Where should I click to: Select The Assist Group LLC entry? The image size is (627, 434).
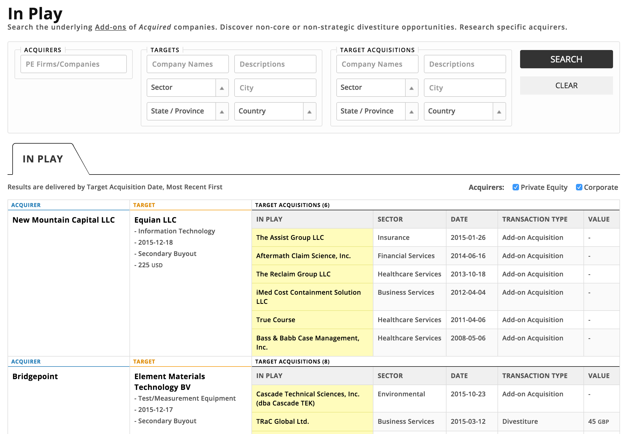tap(290, 237)
